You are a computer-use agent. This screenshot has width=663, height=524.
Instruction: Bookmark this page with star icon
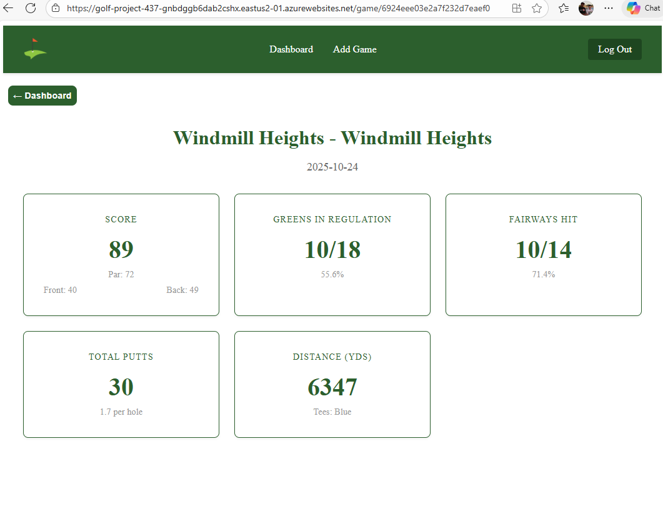click(x=536, y=8)
